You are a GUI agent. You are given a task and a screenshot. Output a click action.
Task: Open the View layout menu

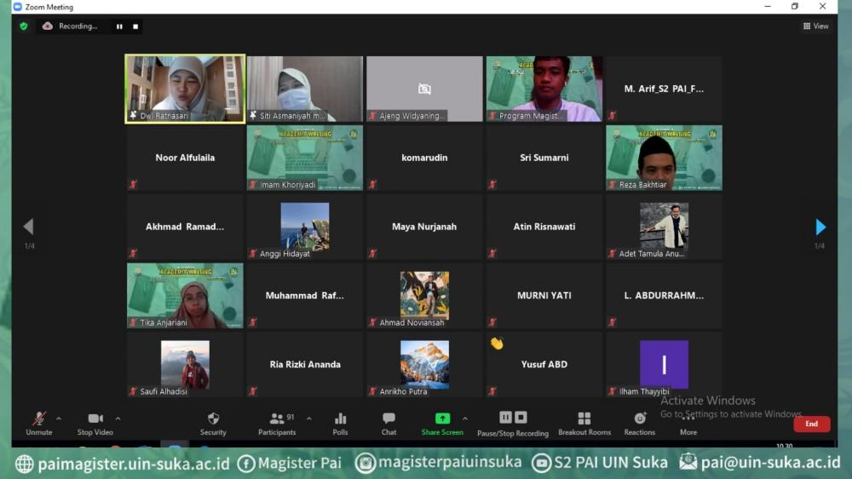(x=815, y=26)
